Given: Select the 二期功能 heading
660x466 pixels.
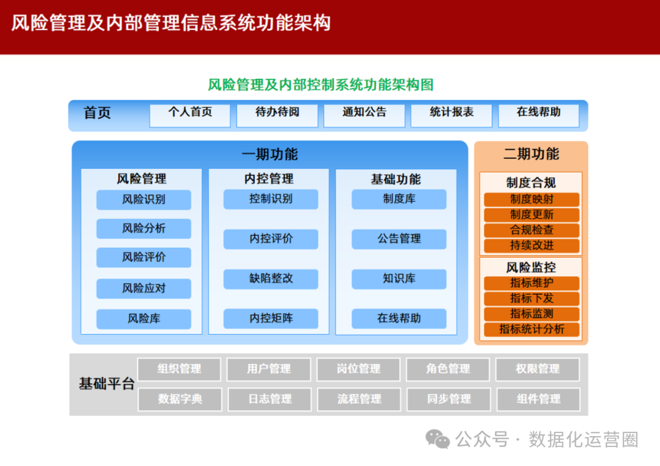Looking at the screenshot, I should pyautogui.click(x=531, y=154).
